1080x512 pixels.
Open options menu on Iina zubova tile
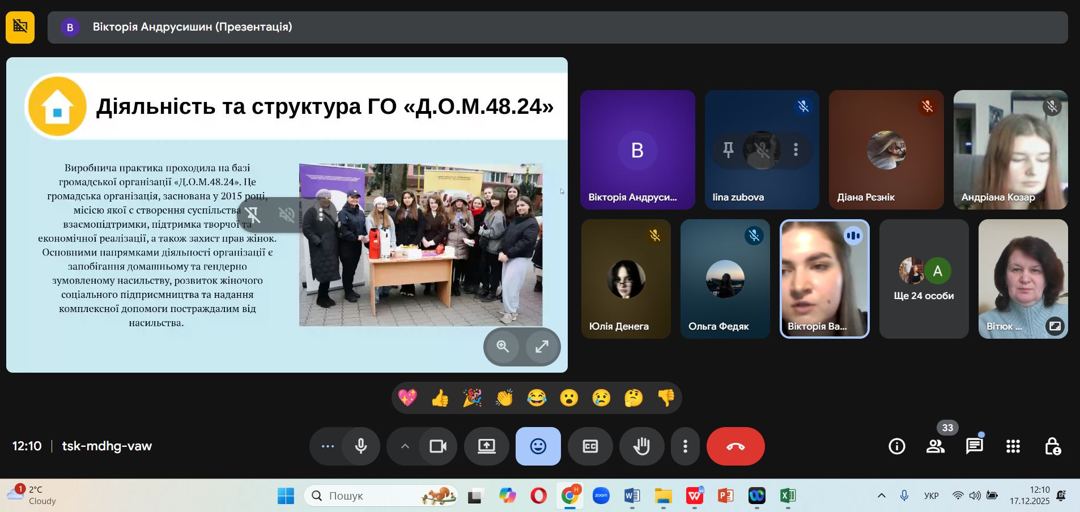point(796,150)
